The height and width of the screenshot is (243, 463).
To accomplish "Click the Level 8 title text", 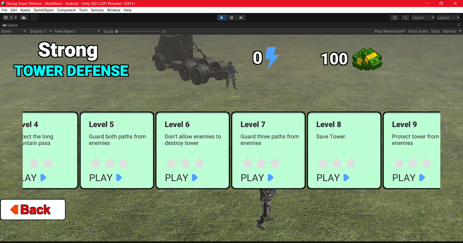I will pyautogui.click(x=329, y=124).
